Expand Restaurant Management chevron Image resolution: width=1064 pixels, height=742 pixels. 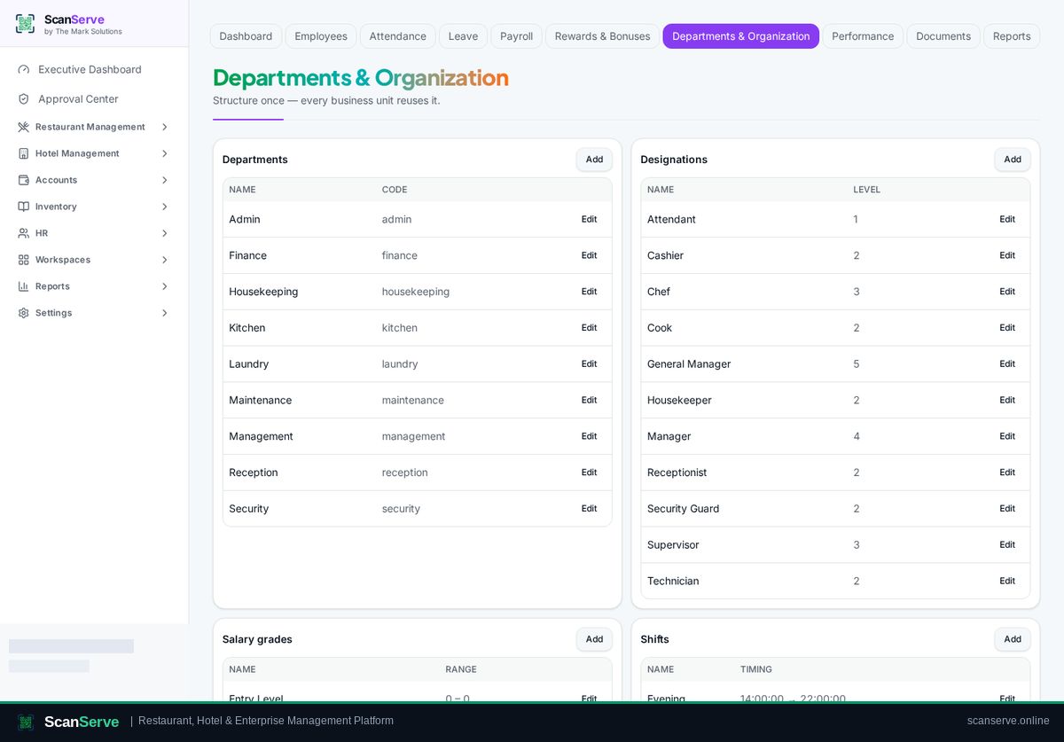pos(164,127)
